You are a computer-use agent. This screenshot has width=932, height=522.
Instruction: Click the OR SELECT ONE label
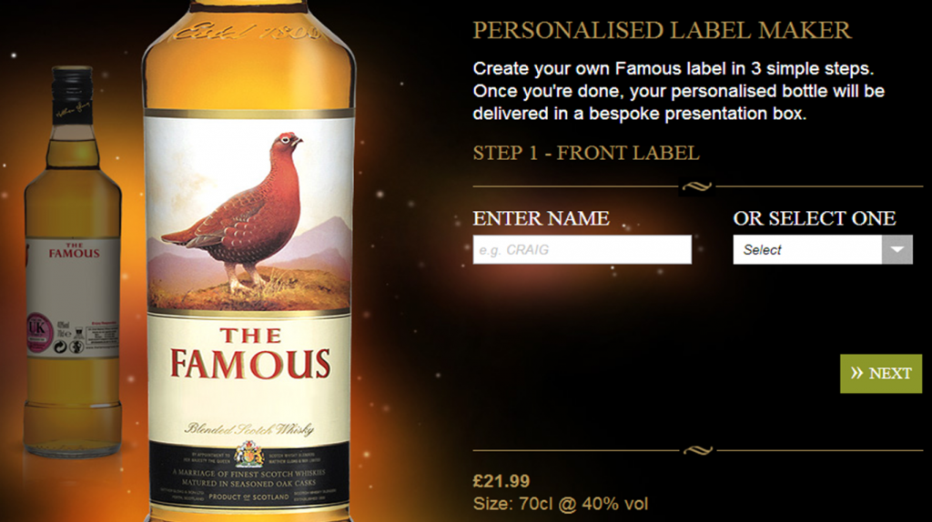point(815,218)
